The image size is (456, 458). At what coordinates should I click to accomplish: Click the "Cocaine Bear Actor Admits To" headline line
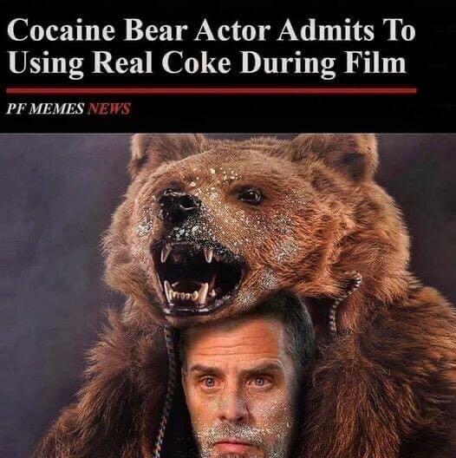pos(211,30)
